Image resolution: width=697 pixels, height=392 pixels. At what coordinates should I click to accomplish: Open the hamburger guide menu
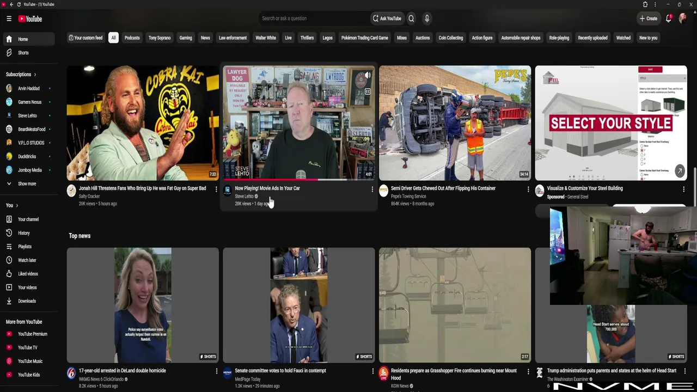point(9,19)
